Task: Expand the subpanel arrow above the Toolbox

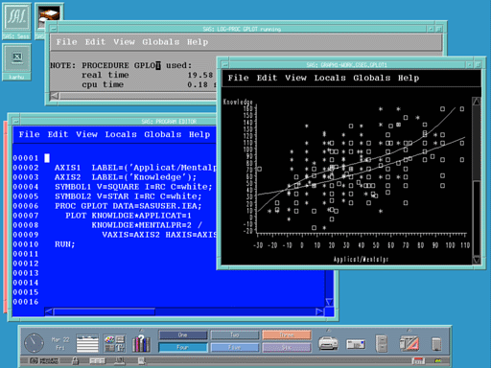Action: tap(409, 331)
